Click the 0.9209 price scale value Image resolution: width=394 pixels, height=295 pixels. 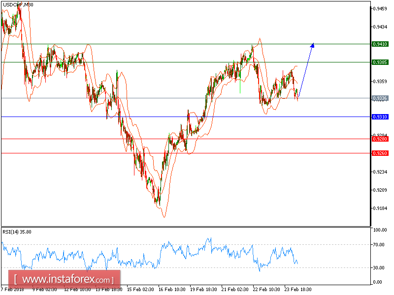(380, 190)
